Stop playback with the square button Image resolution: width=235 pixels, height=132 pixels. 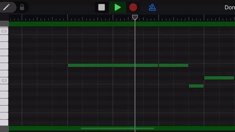point(101,7)
